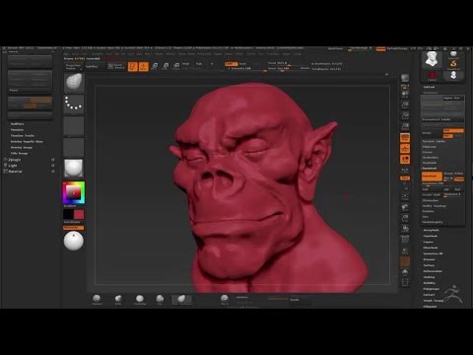
Task: Toggle the orange Zadd button
Action: [232, 64]
